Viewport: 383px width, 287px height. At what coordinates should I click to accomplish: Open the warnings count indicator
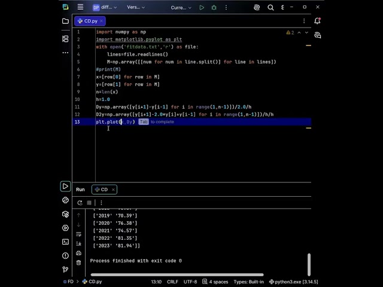pos(290,32)
